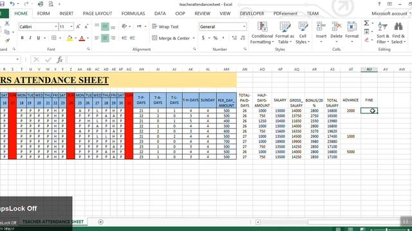Toggle Italic formatting
This screenshot has height=231, width=412.
[x=30, y=38]
